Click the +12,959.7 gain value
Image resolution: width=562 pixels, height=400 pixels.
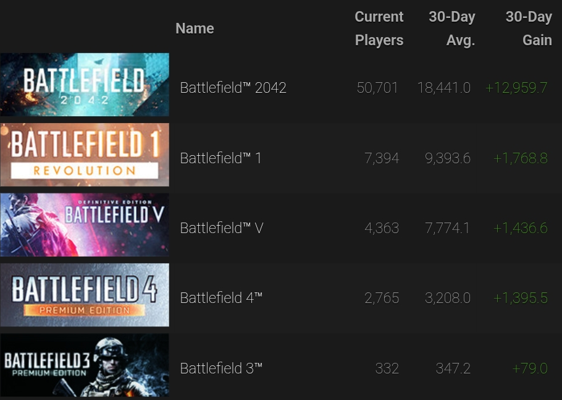(516, 88)
